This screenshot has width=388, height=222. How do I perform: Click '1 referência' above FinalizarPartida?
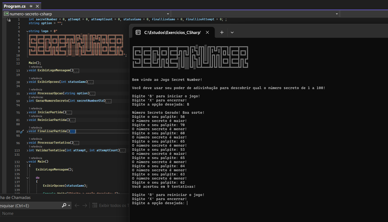[x=35, y=128]
